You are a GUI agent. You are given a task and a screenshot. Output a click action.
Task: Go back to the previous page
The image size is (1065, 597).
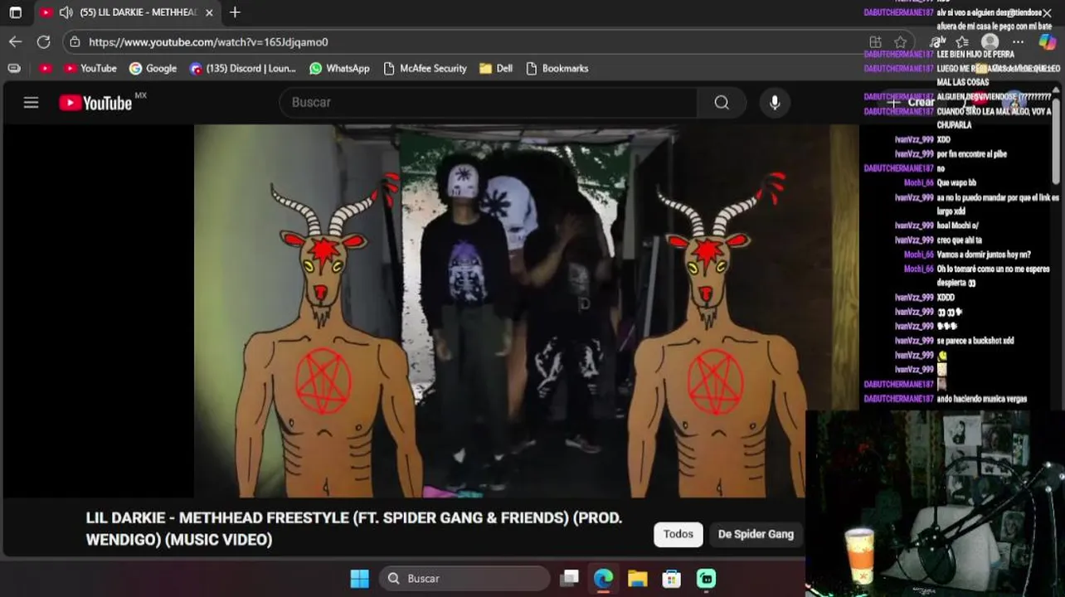click(x=16, y=41)
